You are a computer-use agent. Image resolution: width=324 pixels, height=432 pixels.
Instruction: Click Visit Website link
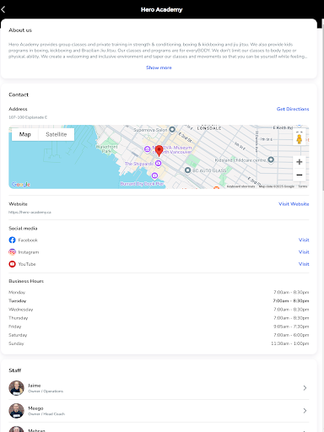(294, 204)
